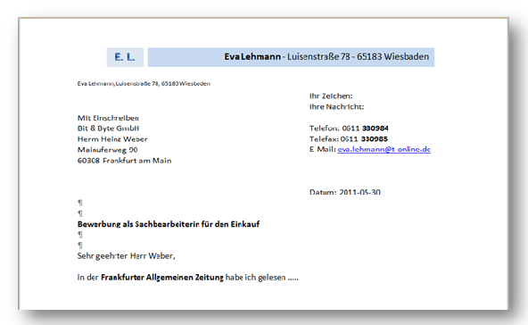Click the header text 'Eva Lehmann - Luisenstraße 78 - 65183 Wiesbaden'
This screenshot has width=528, height=325.
(x=326, y=56)
